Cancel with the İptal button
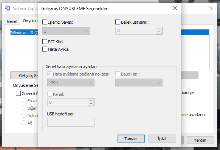This screenshot has height=150, width=220. [162, 139]
